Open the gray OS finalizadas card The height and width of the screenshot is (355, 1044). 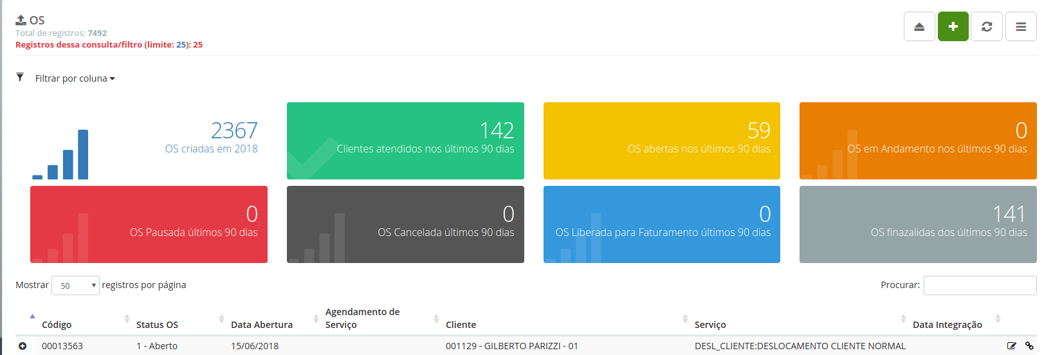pos(917,224)
